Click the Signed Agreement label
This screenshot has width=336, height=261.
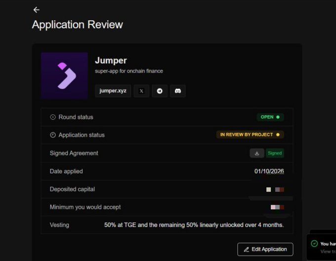pyautogui.click(x=74, y=153)
